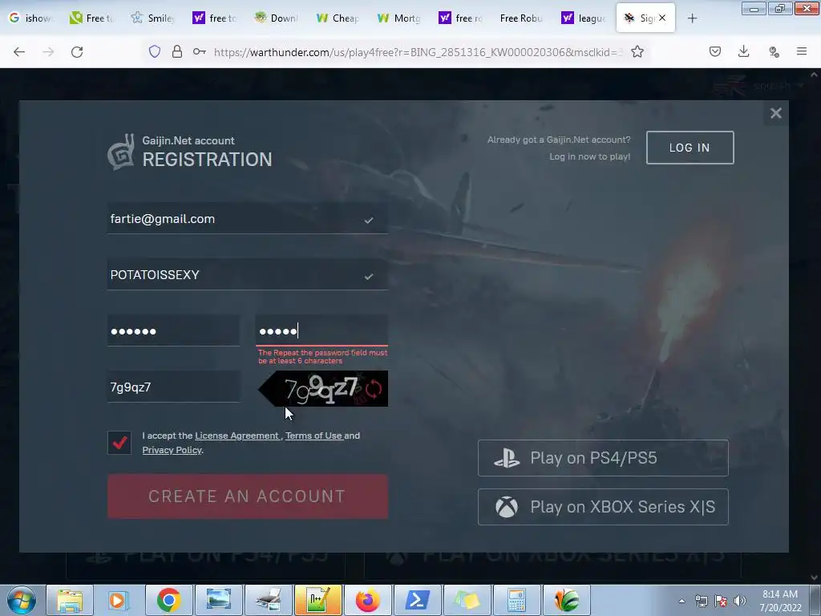Switch to the league tab

(583, 18)
